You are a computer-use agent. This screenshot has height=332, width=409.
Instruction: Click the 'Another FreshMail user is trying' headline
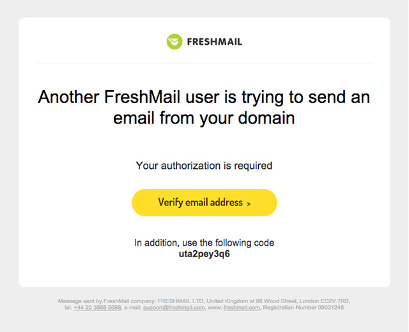(204, 97)
